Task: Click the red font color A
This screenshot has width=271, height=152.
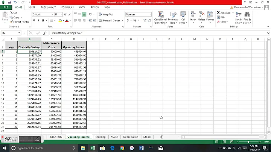Action: pos(67,20)
